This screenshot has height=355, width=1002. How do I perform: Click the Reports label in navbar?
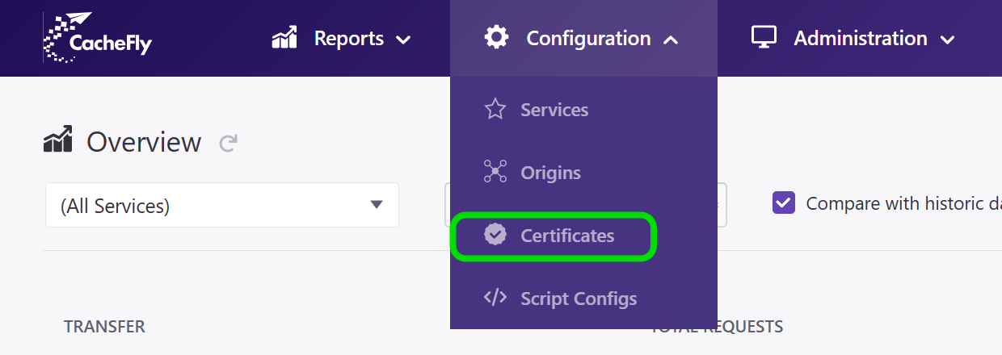(349, 38)
